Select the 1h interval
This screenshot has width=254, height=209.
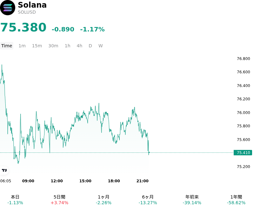pyautogui.click(x=68, y=46)
